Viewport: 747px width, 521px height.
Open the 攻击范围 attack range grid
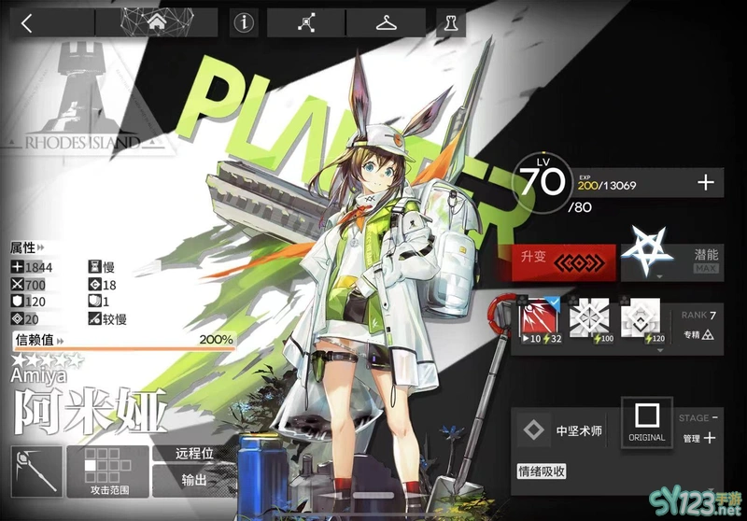click(109, 471)
